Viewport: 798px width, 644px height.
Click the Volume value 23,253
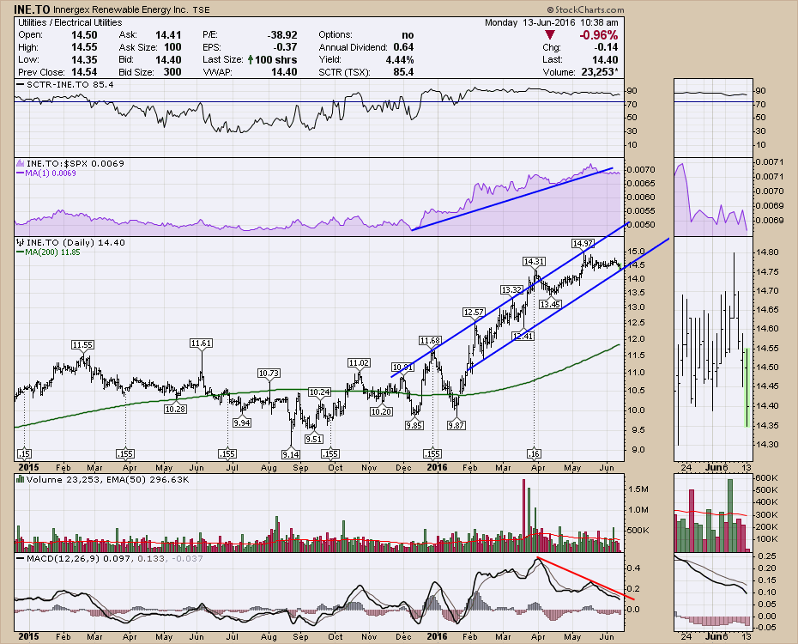coord(600,72)
